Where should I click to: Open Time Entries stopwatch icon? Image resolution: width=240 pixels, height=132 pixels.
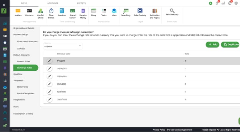point(51,14)
